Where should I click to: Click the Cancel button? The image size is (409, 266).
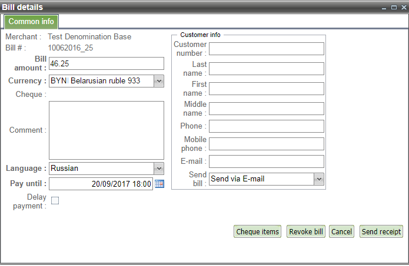(341, 232)
